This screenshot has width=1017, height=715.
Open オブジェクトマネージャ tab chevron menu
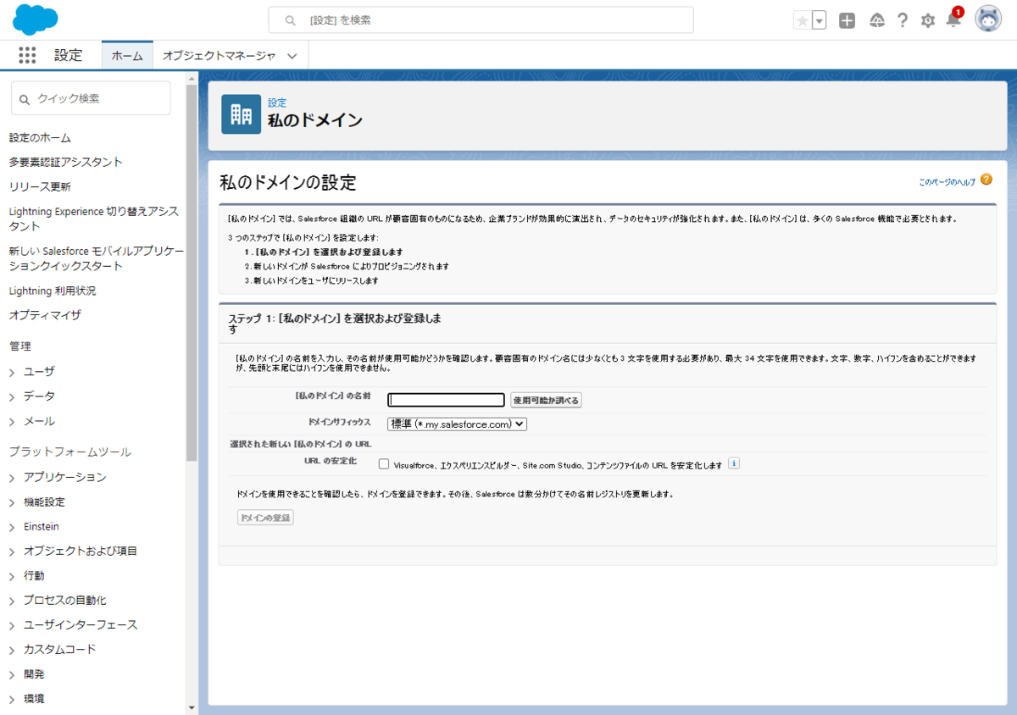[292, 56]
